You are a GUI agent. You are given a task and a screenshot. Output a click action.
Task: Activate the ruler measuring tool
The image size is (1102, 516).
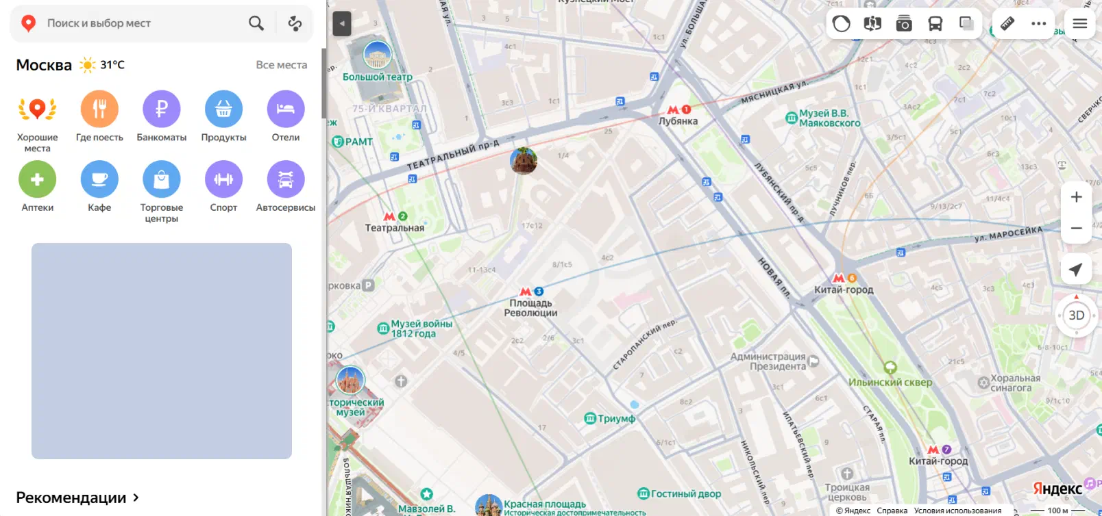(x=1007, y=24)
